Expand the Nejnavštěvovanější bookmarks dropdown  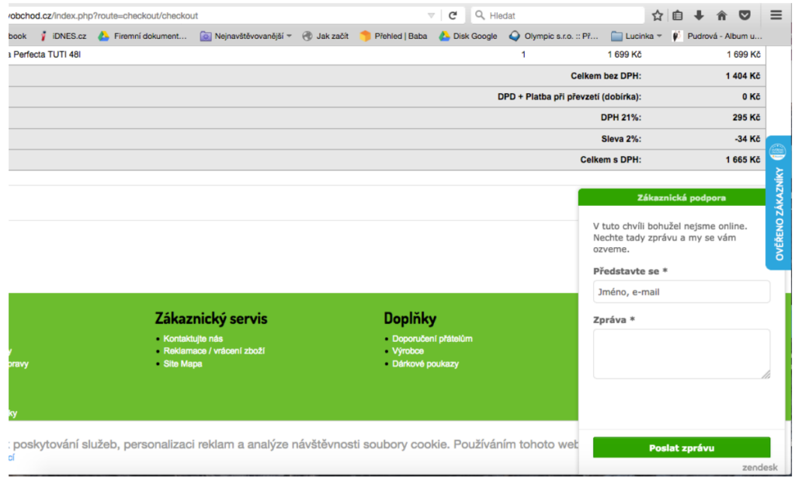click(246, 36)
